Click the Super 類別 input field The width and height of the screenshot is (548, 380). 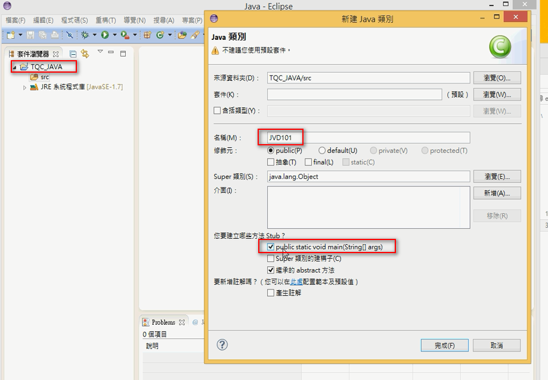369,176
